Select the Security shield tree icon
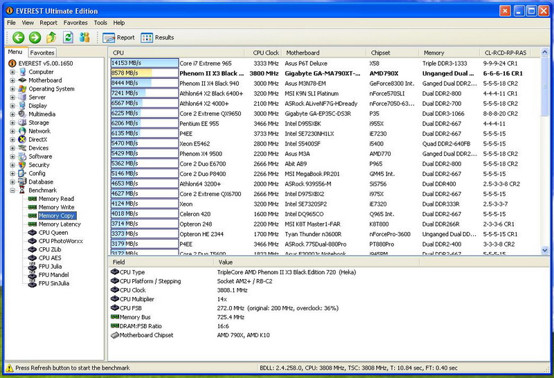The width and height of the screenshot is (554, 378). click(22, 165)
